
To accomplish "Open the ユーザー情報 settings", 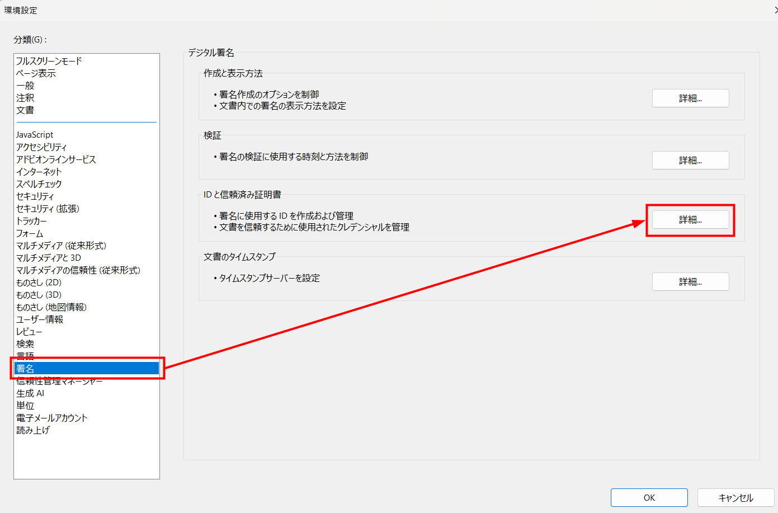I will click(40, 319).
